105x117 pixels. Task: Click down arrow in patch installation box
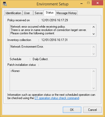(94, 88)
